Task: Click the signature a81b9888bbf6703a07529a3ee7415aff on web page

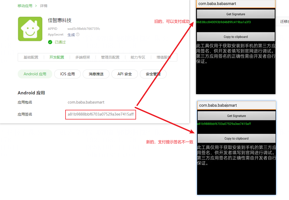Action: pos(101,115)
